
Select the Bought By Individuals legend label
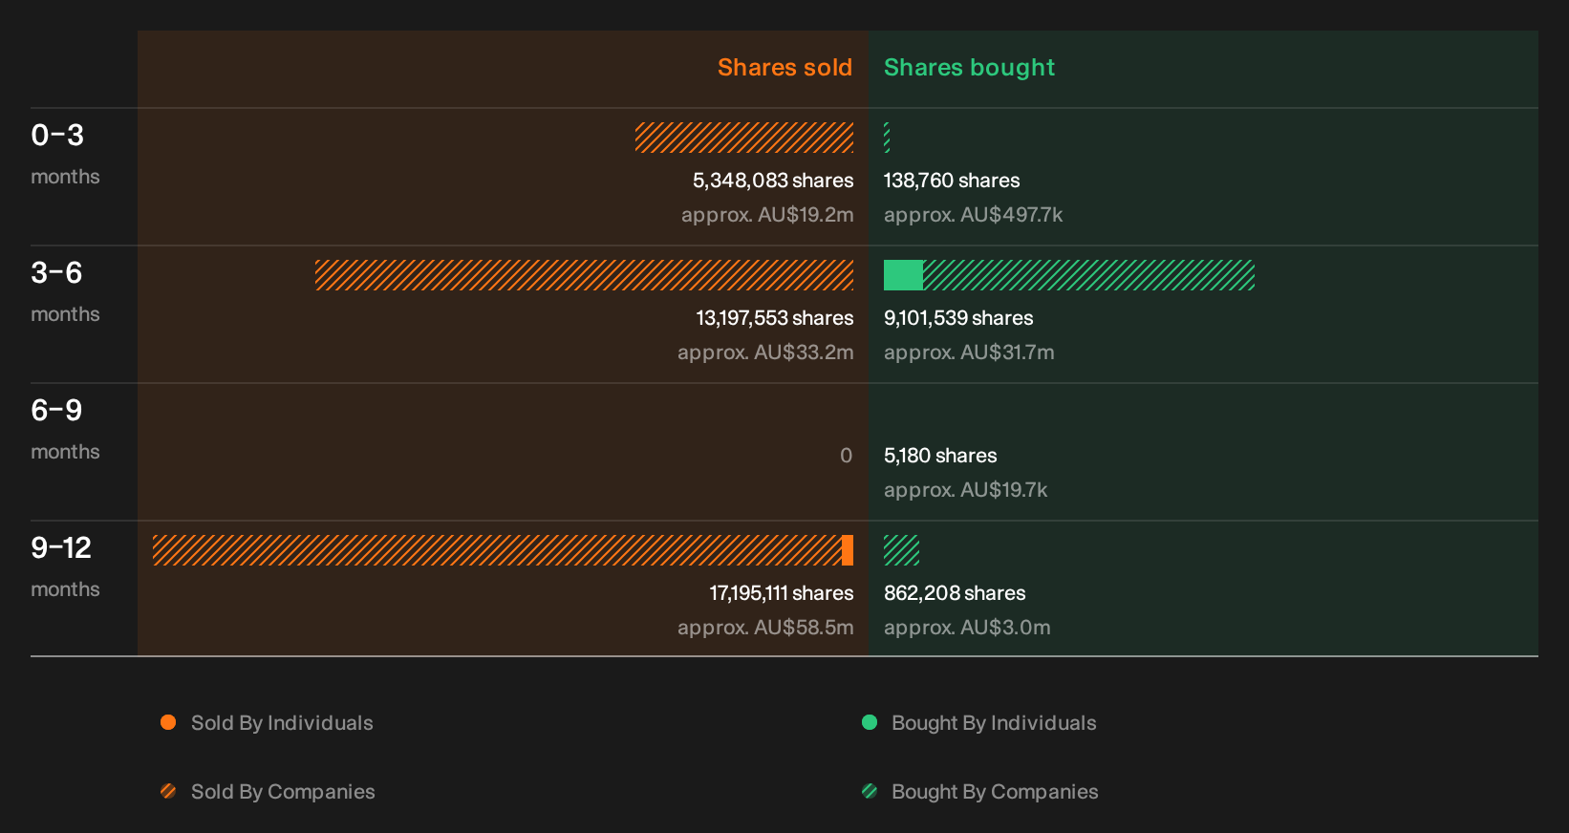tap(994, 723)
